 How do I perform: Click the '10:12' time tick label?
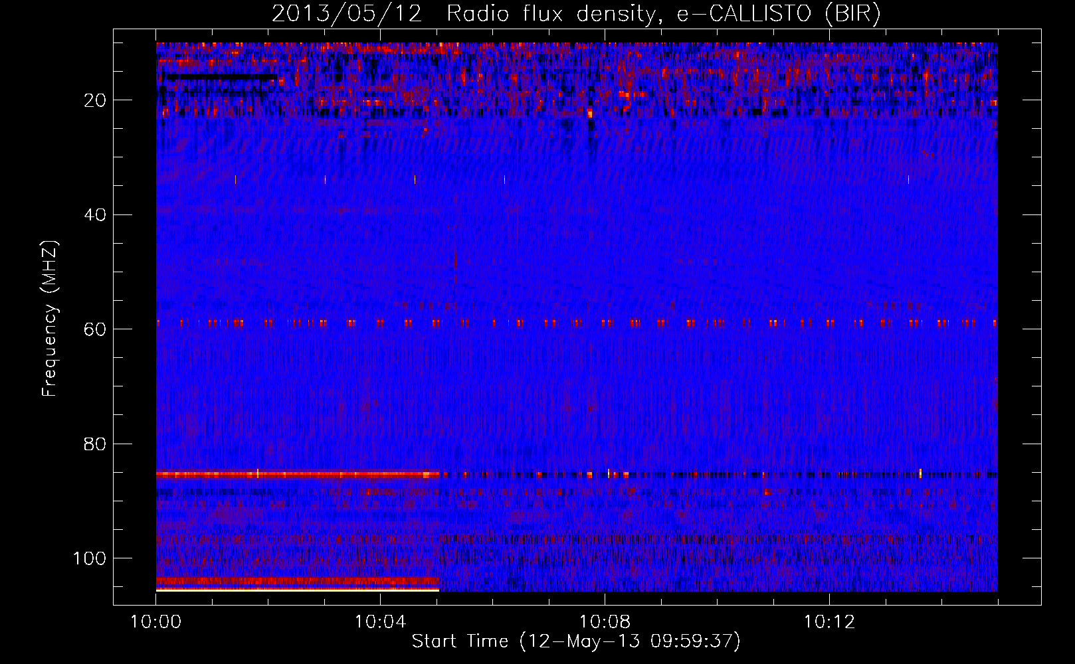pos(829,622)
